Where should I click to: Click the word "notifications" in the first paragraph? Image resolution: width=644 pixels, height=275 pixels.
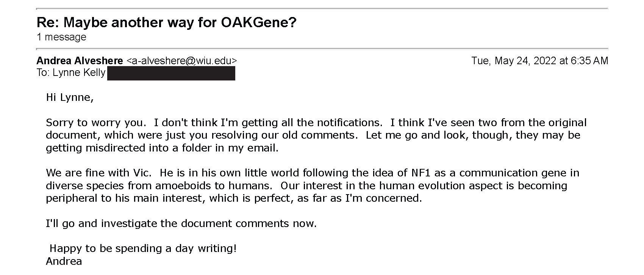pos(348,123)
